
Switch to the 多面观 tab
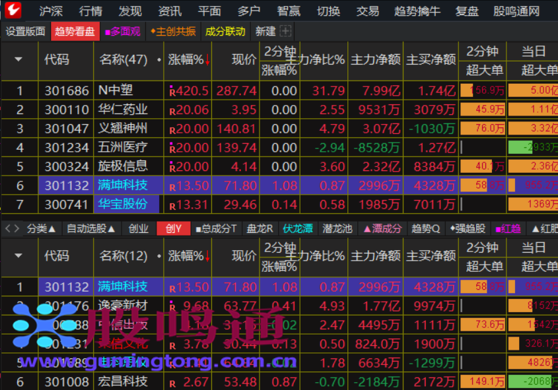tap(123, 31)
